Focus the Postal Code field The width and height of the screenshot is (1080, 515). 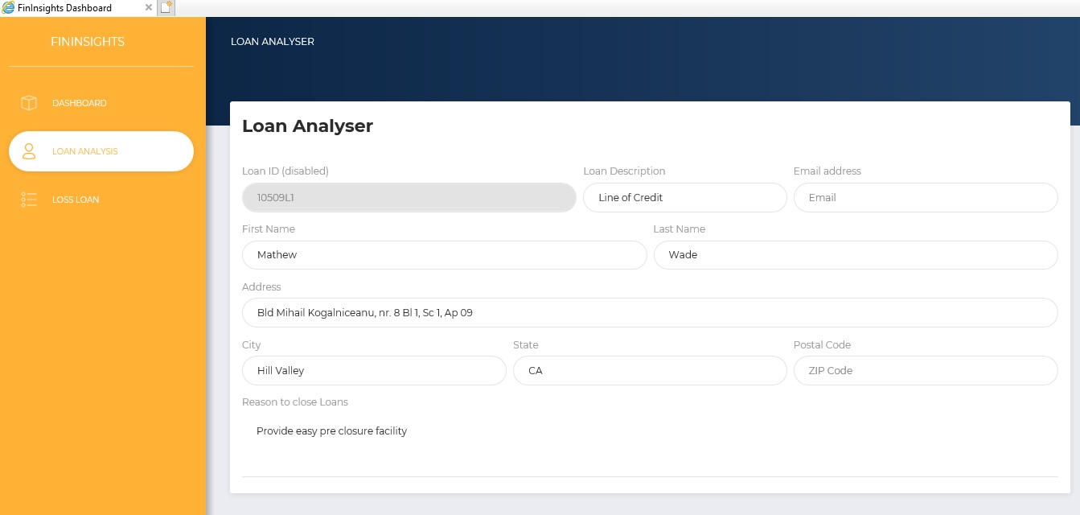926,370
